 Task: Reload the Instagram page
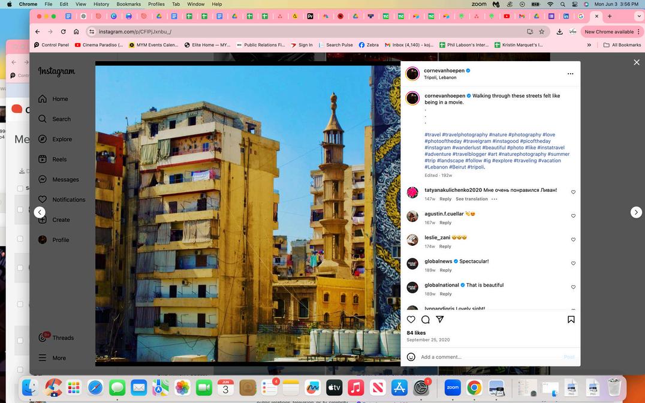click(x=63, y=32)
